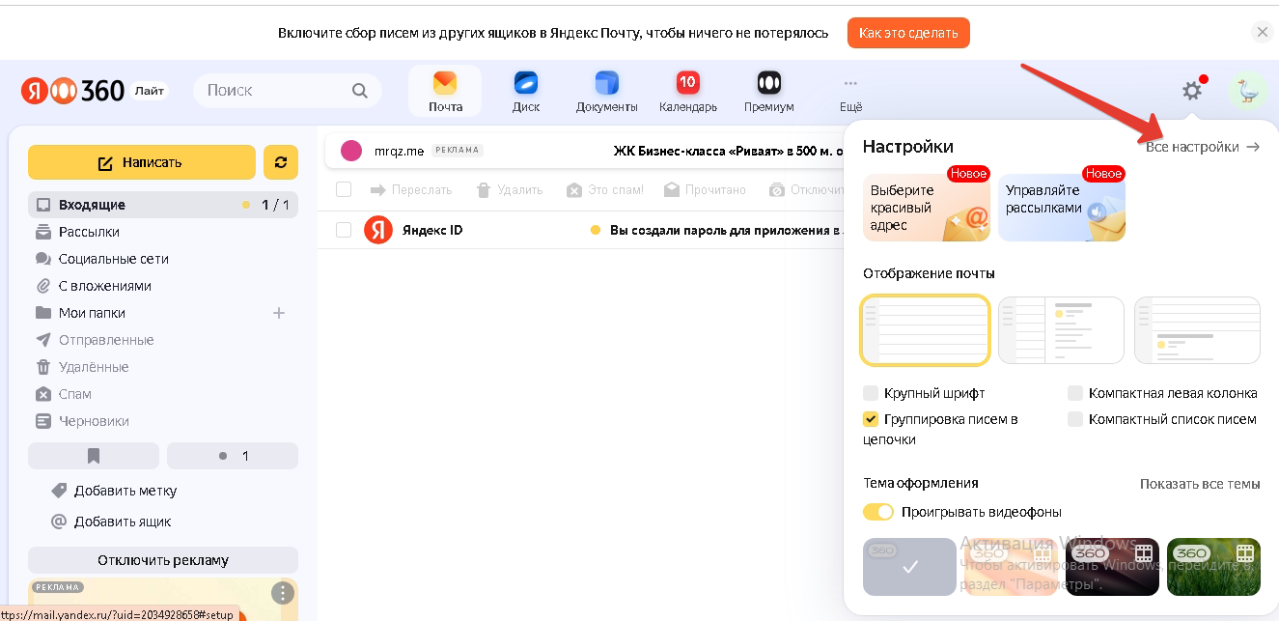Filter by the bookmark flag button
Viewport: 1279px width, 621px height.
[x=94, y=456]
